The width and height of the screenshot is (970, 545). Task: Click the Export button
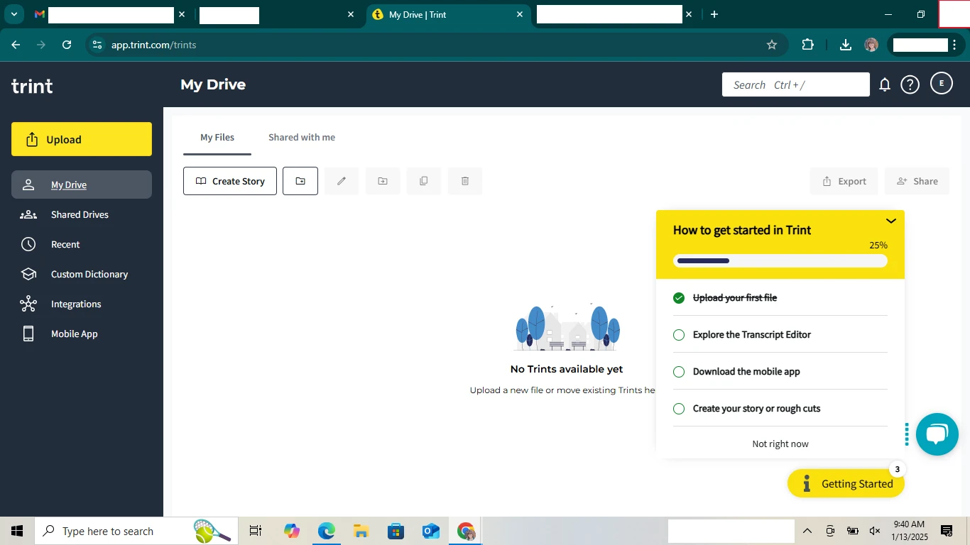click(x=844, y=181)
